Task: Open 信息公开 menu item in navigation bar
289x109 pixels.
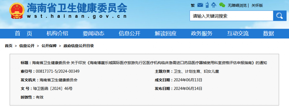Action: [x=130, y=34]
